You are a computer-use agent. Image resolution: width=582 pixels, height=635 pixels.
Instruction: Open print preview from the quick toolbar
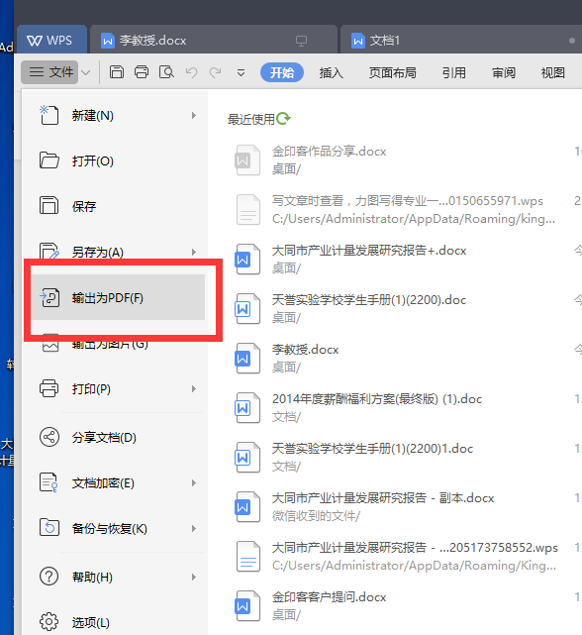166,72
